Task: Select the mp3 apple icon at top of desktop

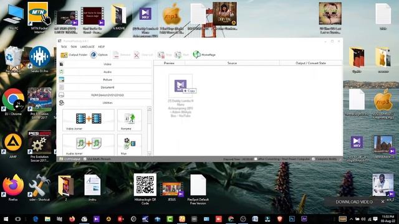Action: tap(172, 18)
